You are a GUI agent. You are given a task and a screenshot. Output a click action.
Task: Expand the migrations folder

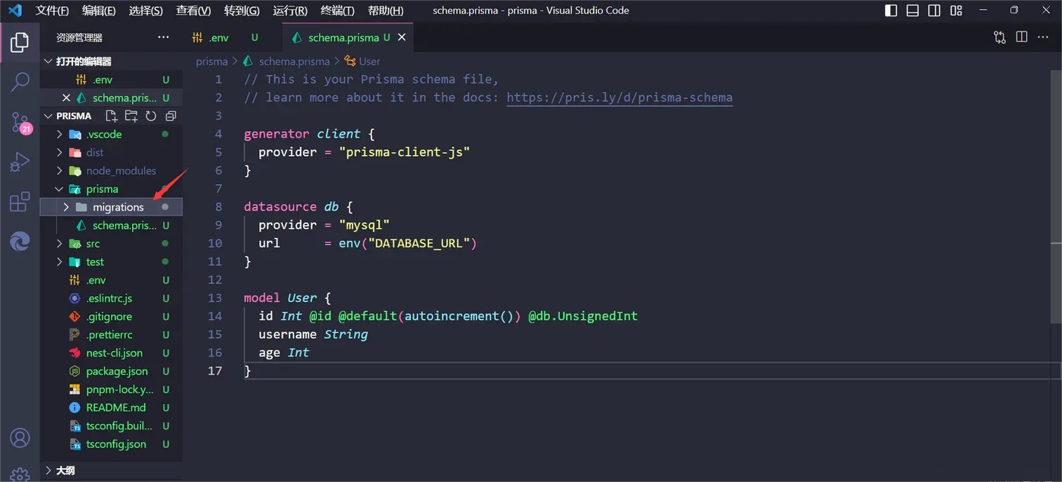pyautogui.click(x=66, y=207)
